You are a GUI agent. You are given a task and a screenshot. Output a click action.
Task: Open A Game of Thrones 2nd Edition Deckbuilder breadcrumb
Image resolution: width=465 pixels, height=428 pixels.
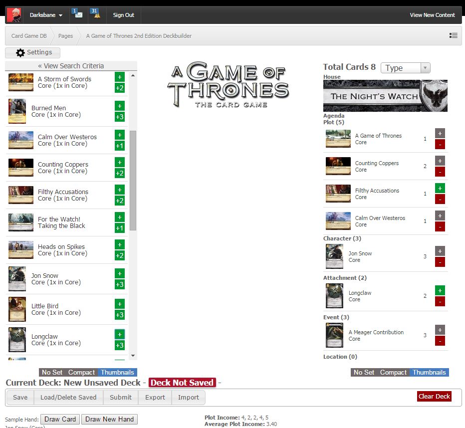(x=139, y=36)
